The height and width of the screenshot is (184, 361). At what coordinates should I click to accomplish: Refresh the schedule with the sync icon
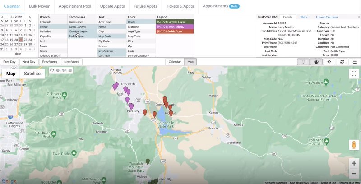pyautogui.click(x=342, y=62)
